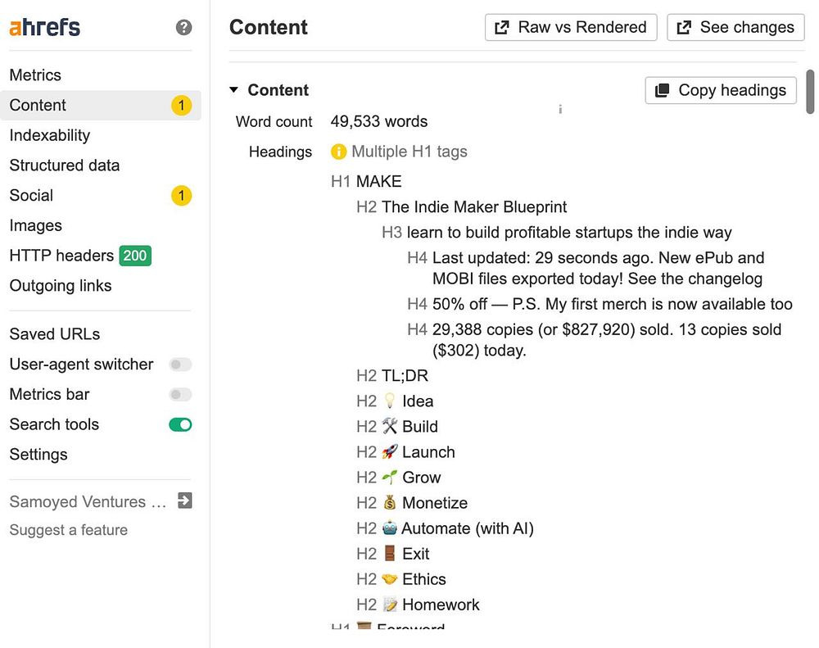Collapse the Content section triangle

233,90
